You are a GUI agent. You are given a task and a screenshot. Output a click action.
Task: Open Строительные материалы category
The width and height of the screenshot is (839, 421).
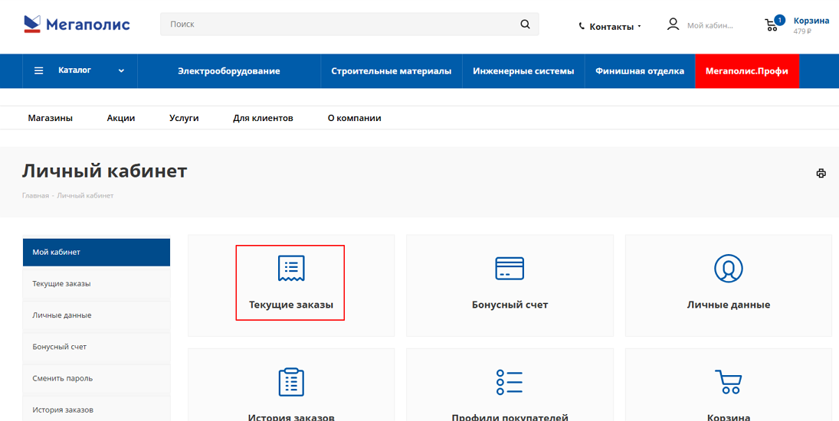391,71
